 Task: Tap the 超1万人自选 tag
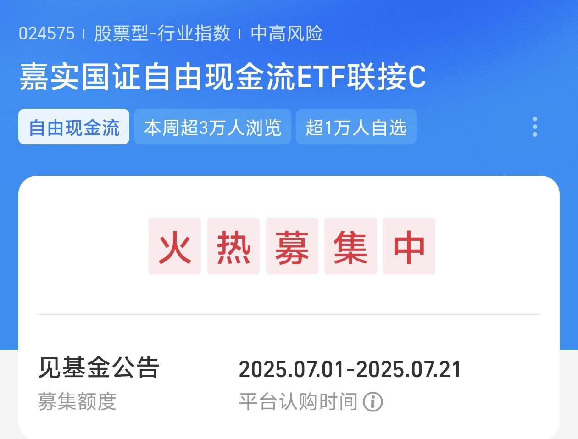coord(356,127)
